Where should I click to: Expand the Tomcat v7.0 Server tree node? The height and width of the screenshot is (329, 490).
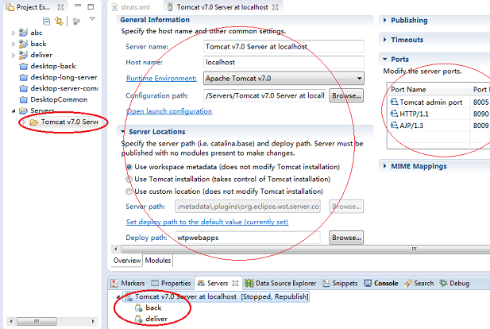(24, 122)
